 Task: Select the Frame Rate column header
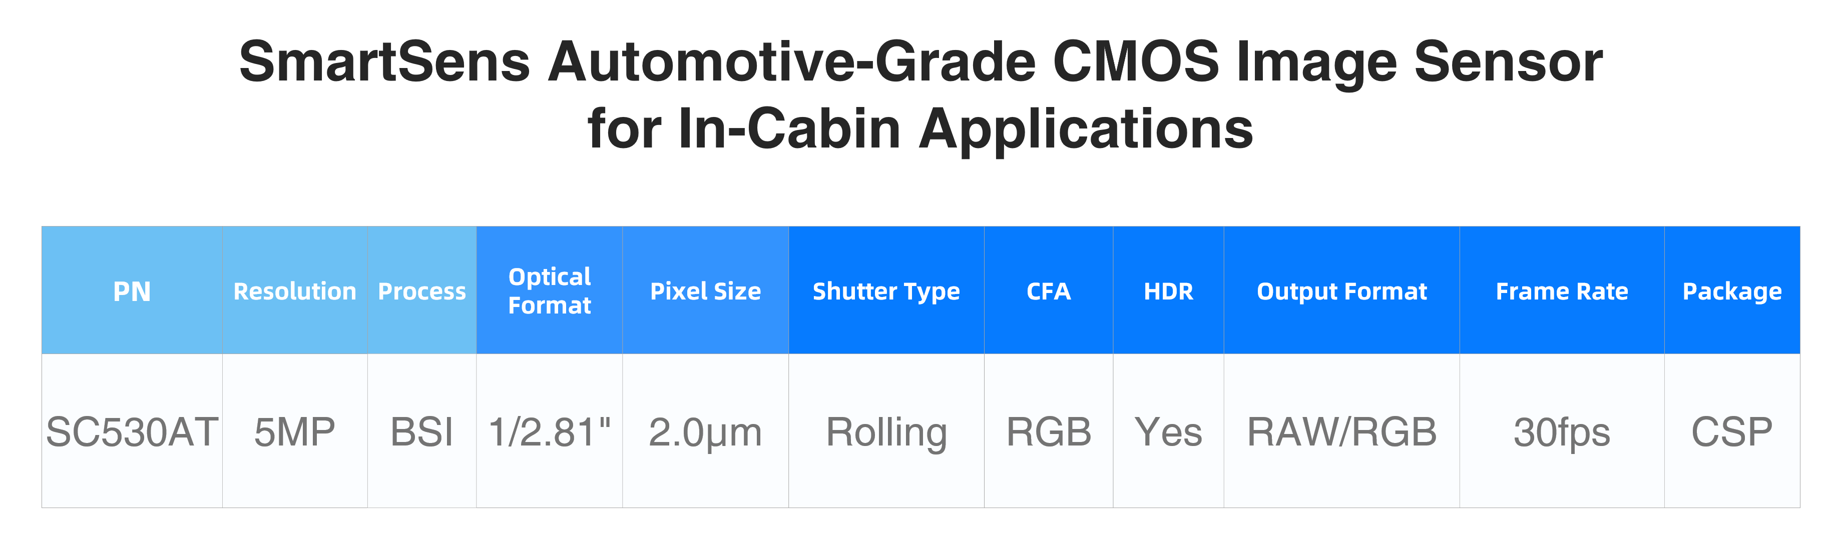(x=1562, y=290)
